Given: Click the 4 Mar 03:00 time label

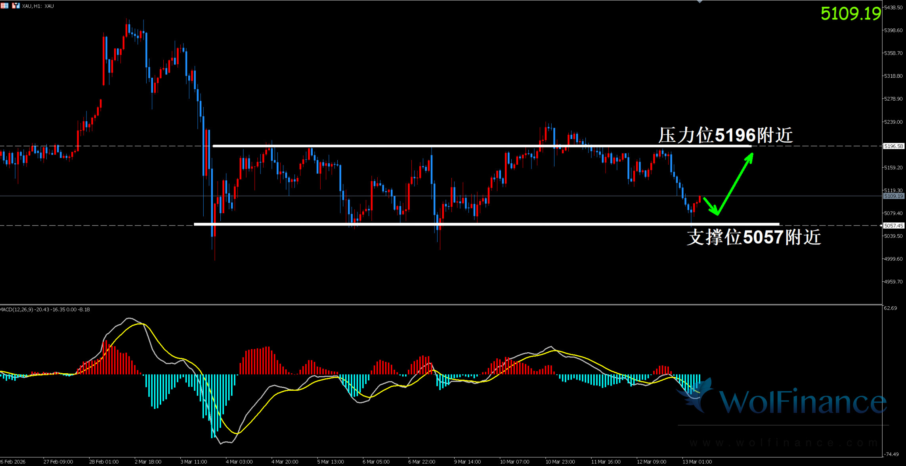Looking at the screenshot, I should point(239,462).
